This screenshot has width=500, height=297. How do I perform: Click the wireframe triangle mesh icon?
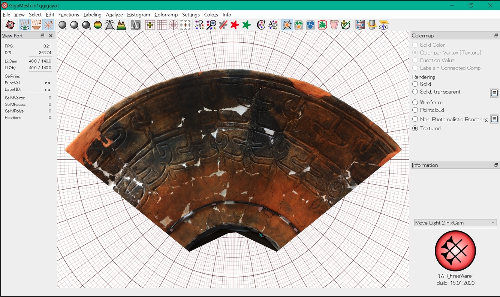coord(109,25)
